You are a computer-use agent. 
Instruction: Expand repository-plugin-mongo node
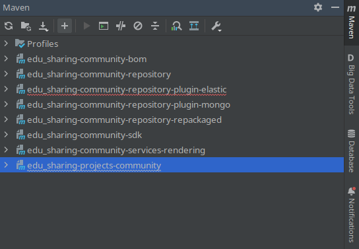(x=6, y=104)
